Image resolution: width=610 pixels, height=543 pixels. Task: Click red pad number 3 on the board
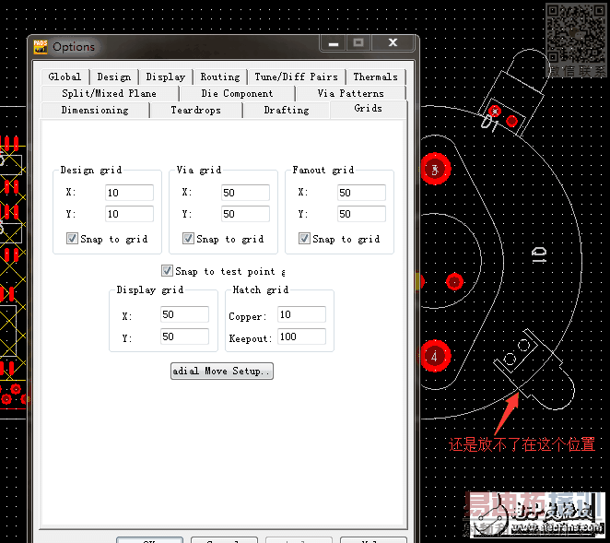pos(435,169)
